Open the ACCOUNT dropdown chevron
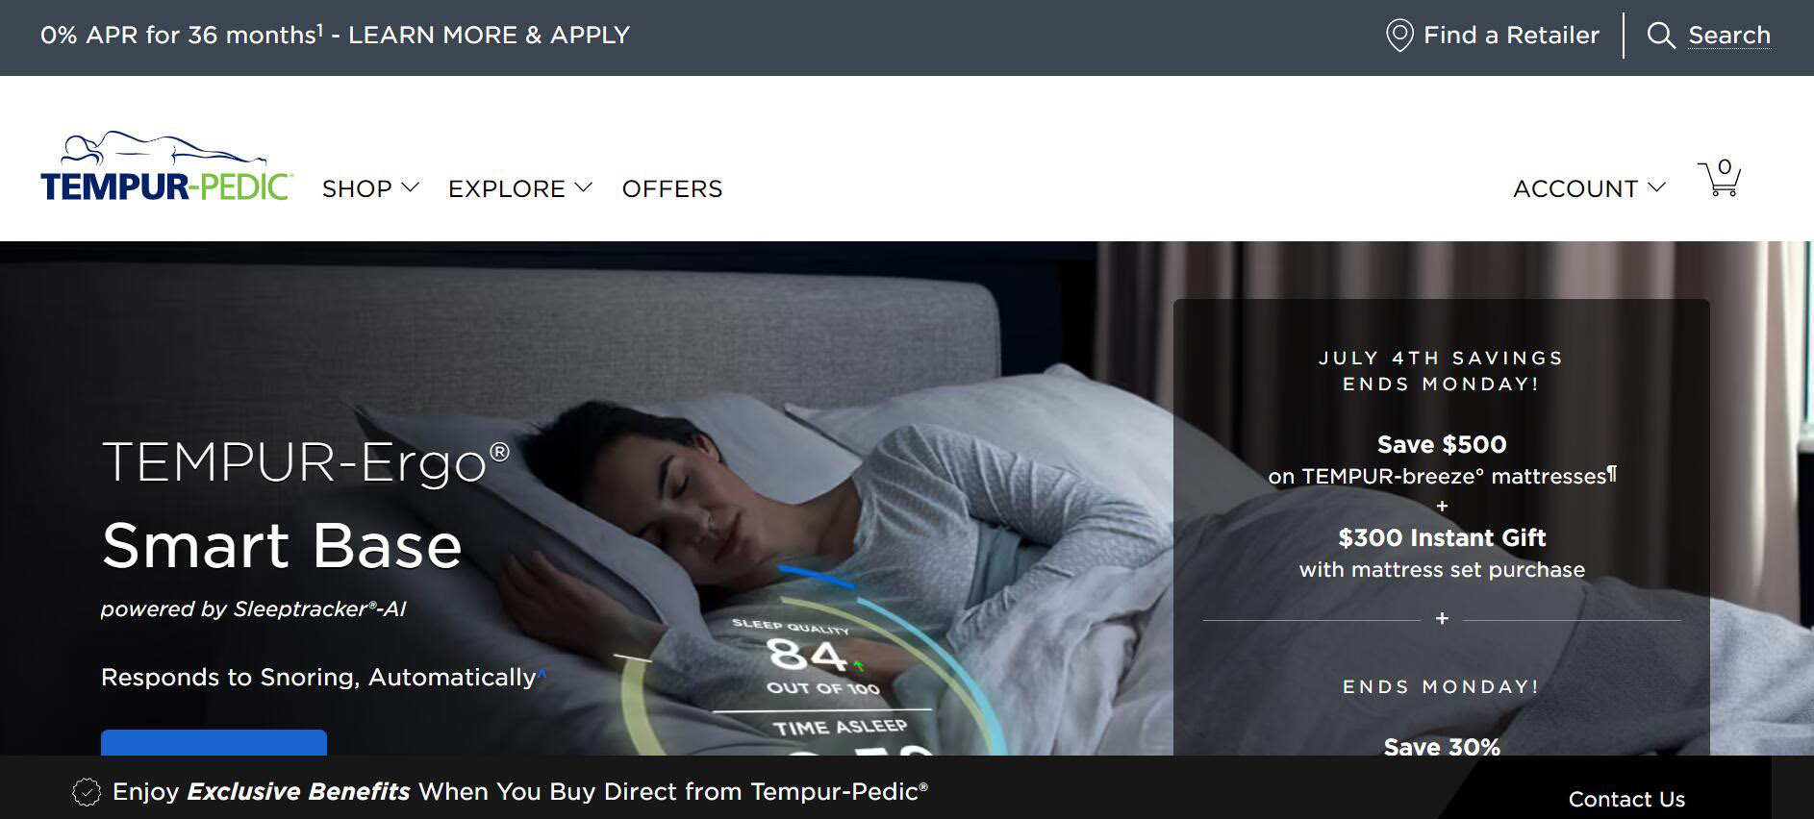1814x819 pixels. pos(1656,187)
